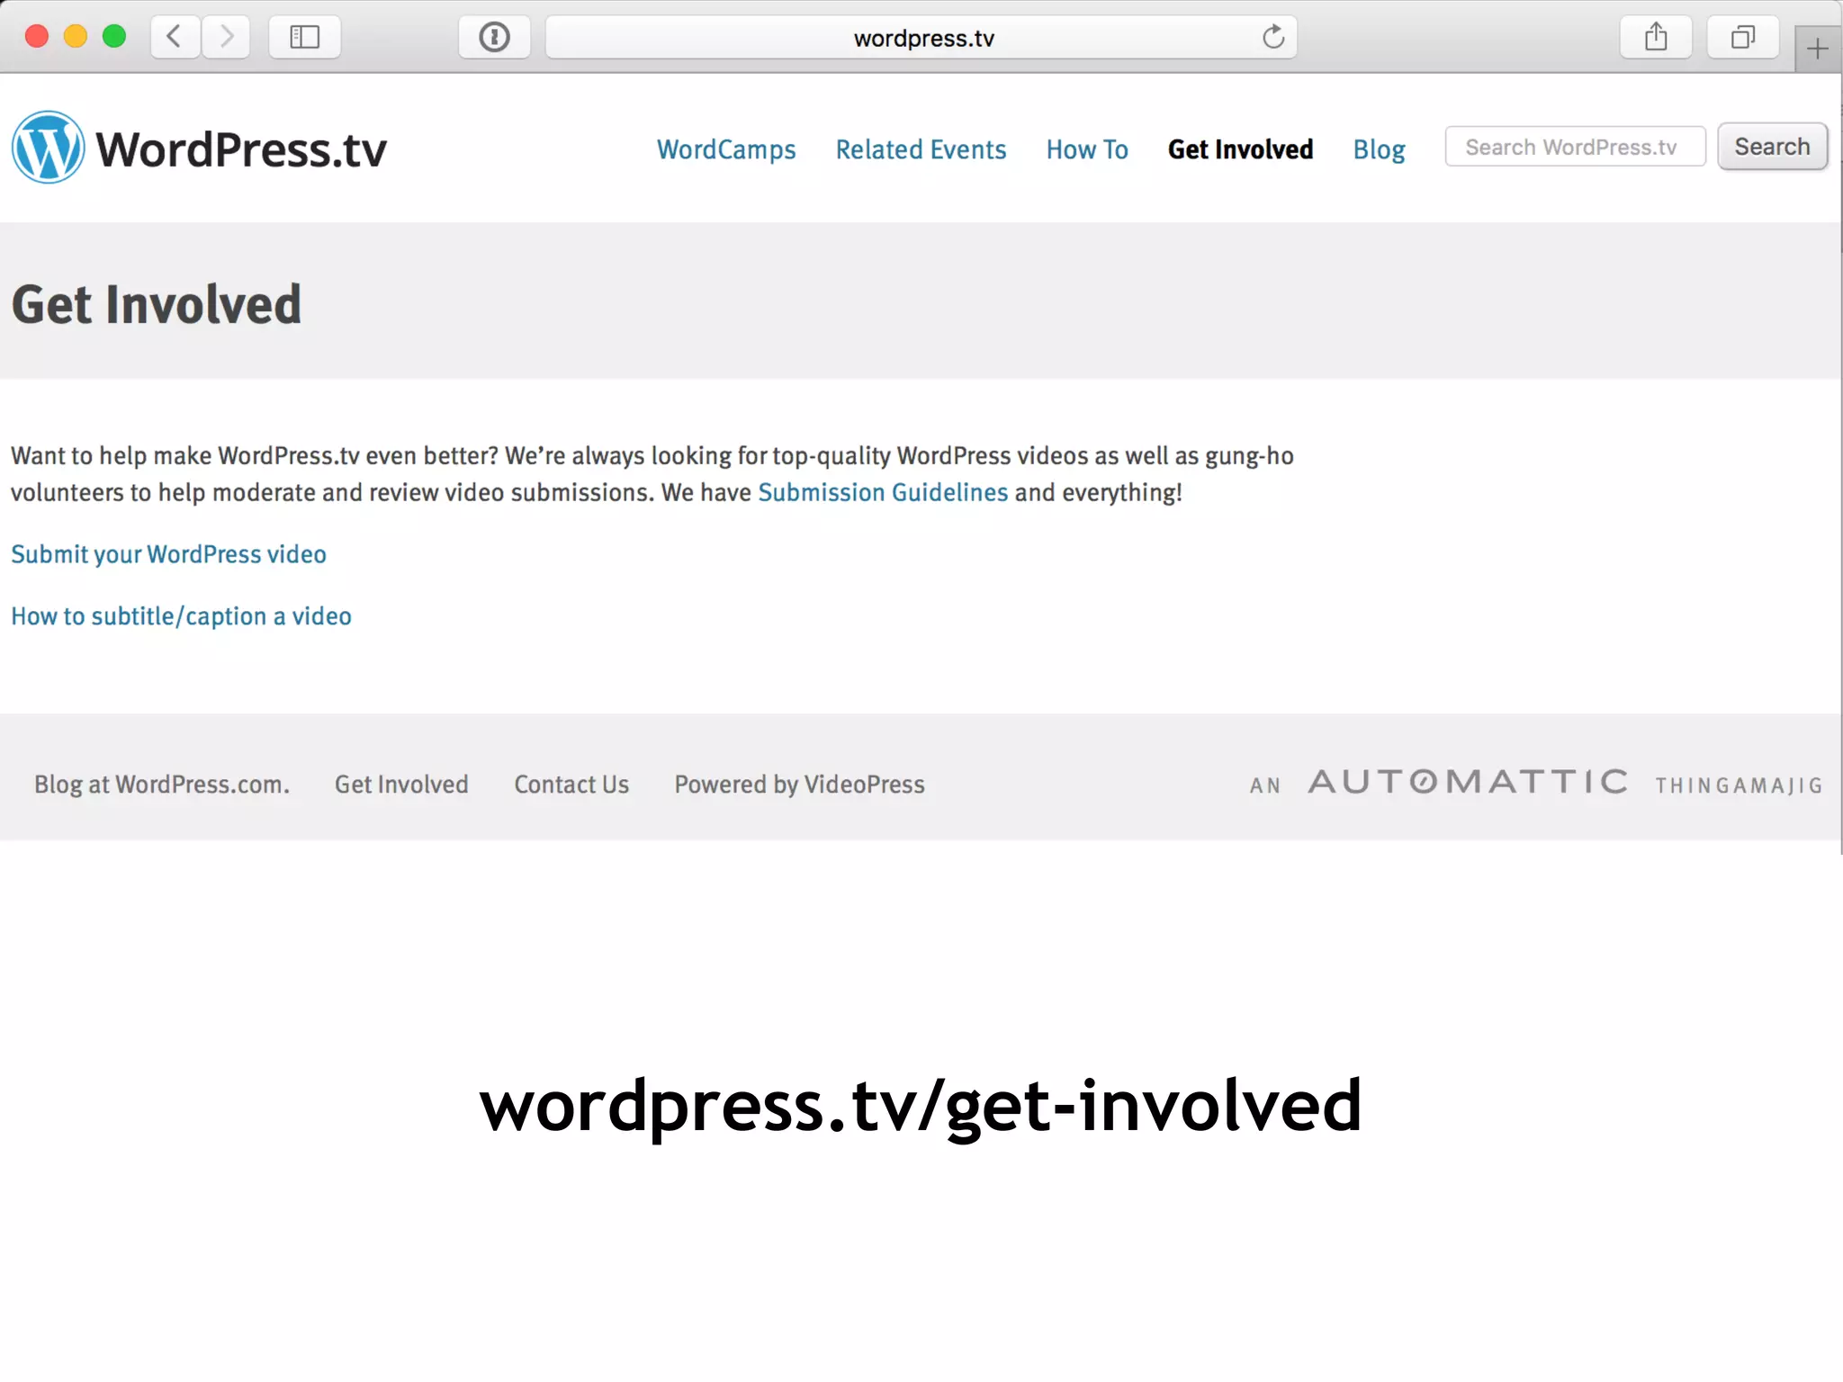
Task: Reload the page using the refresh icon
Action: (1272, 37)
